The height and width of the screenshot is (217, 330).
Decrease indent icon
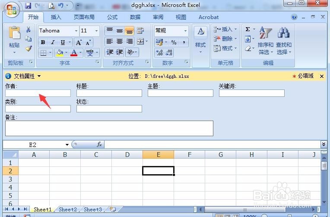coord(110,52)
